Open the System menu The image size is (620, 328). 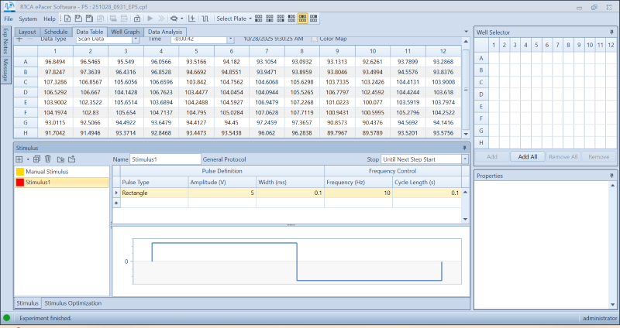[x=28, y=18]
